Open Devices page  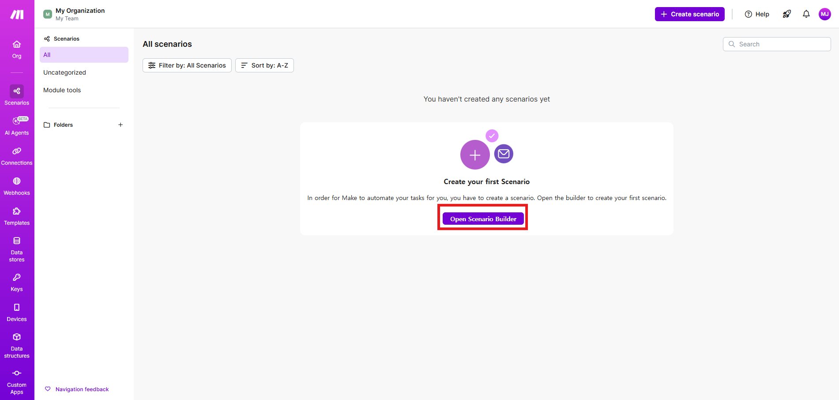(17, 312)
